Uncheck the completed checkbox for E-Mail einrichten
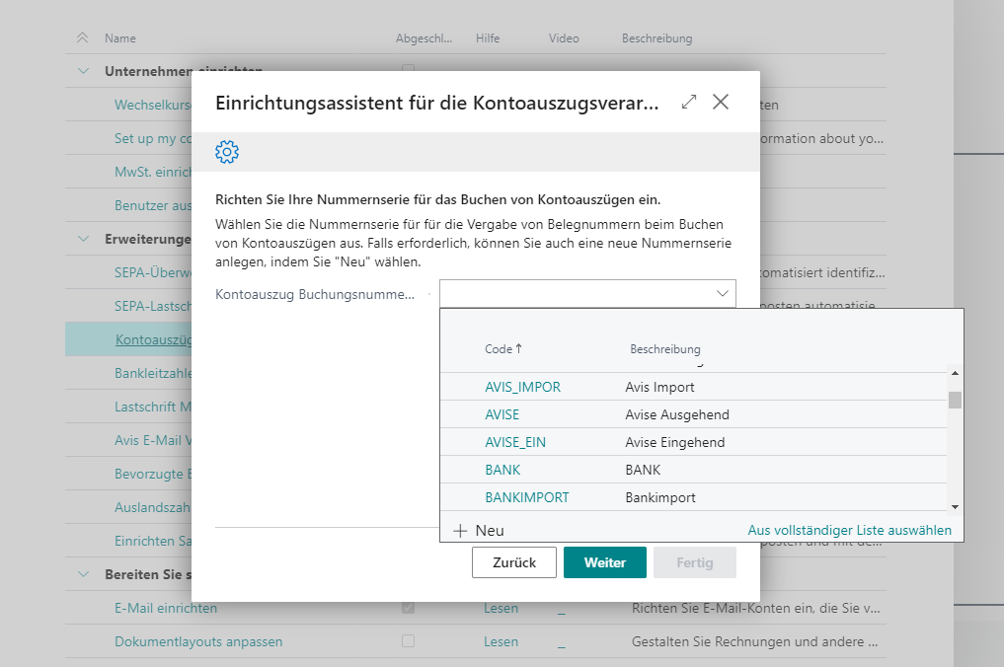The image size is (1004, 667). [408, 608]
